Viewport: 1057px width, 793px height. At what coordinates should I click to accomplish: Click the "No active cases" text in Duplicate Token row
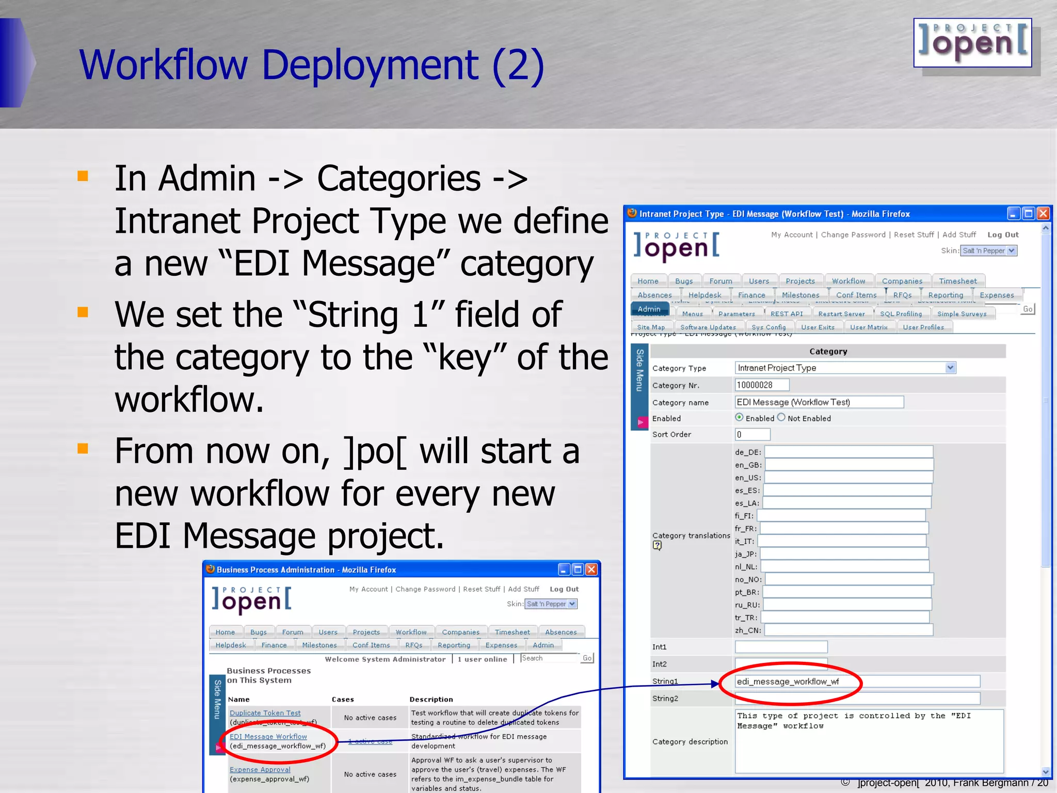(370, 718)
